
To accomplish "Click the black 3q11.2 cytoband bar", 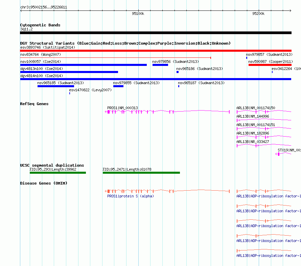I will coord(156,33).
